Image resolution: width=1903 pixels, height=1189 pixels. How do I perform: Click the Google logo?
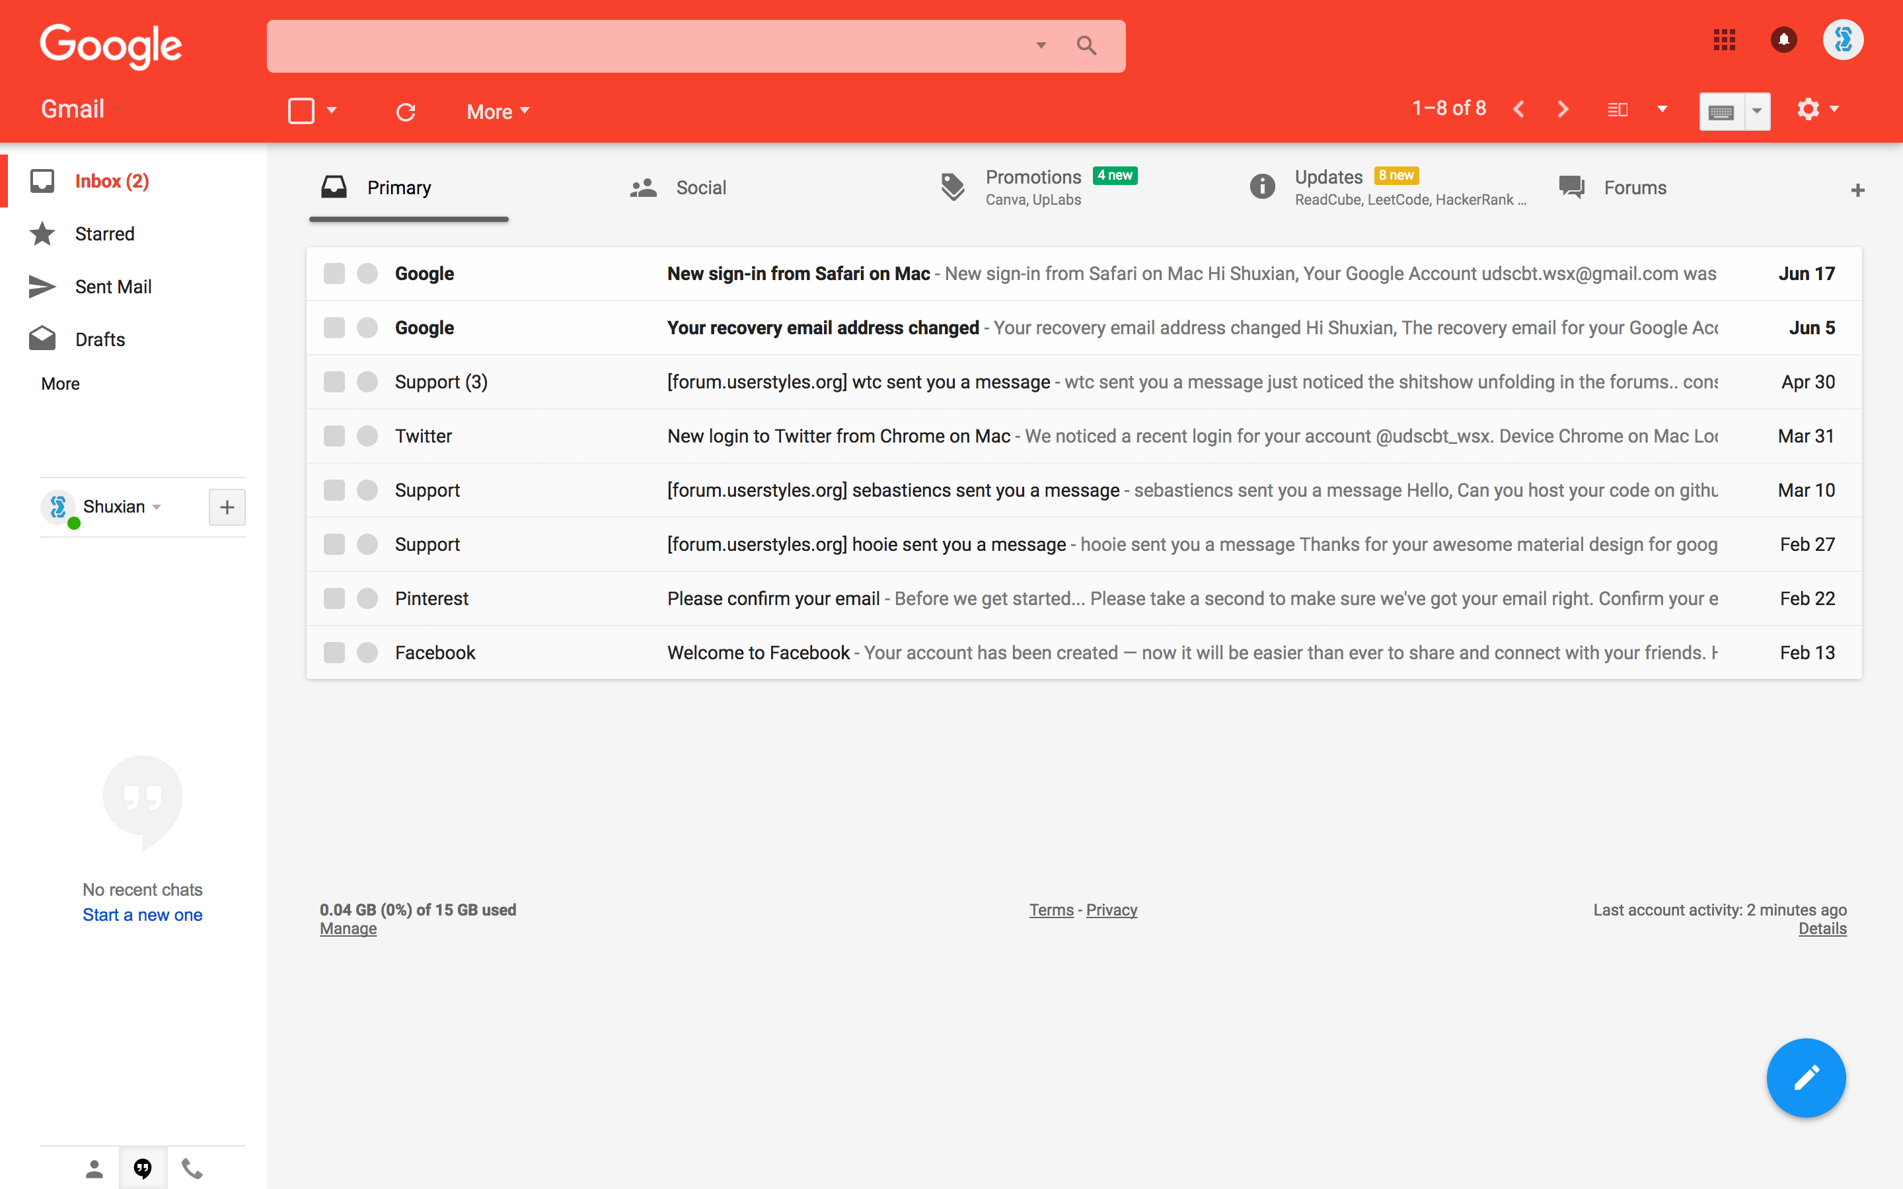[x=111, y=46]
